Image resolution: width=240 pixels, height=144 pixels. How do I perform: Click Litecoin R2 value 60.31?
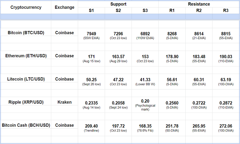[199, 80]
